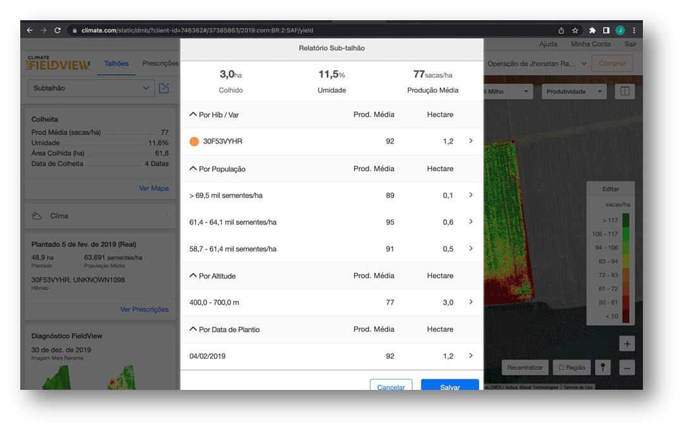Click the export icon beside Subtalhão dropdown

[164, 88]
